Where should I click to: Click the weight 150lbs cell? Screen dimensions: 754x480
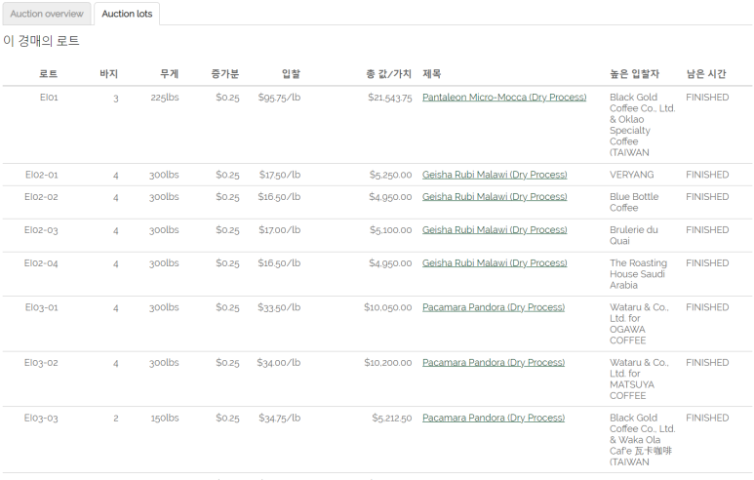165,418
